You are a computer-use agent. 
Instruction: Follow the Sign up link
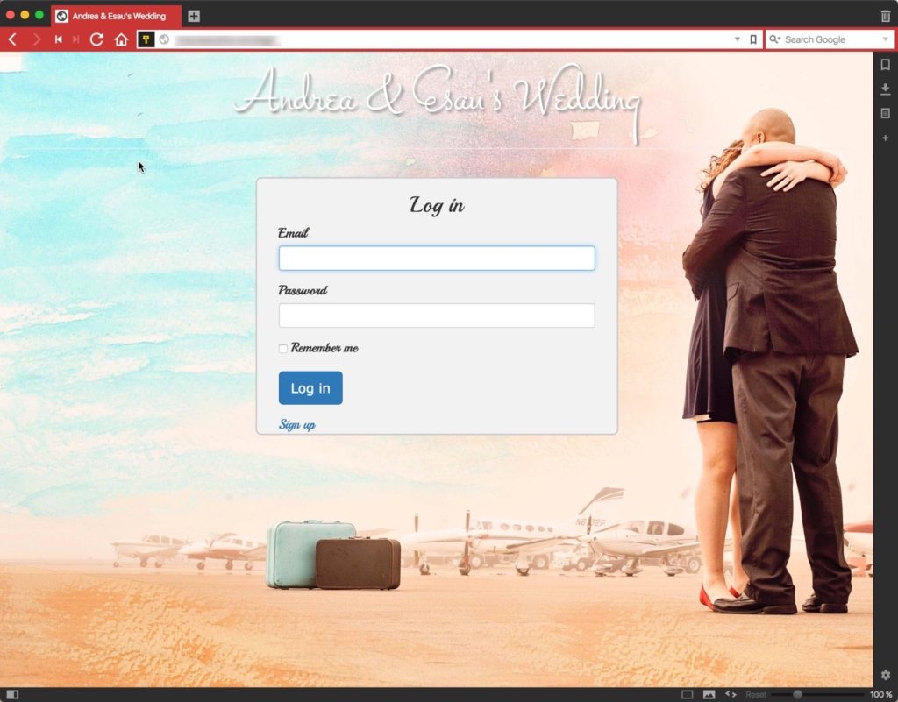coord(296,425)
